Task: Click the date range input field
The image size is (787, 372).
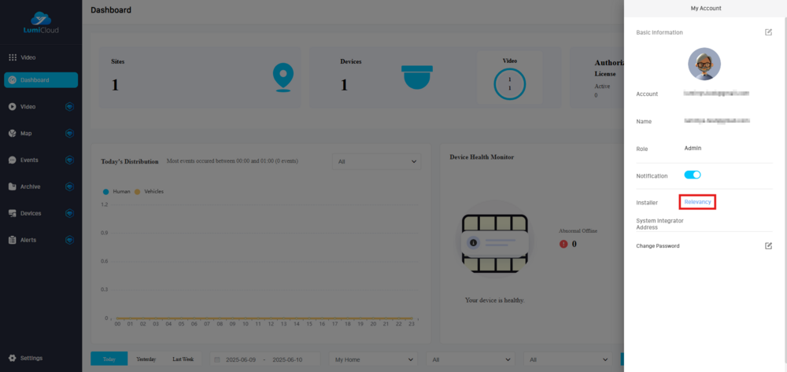Action: [x=265, y=359]
